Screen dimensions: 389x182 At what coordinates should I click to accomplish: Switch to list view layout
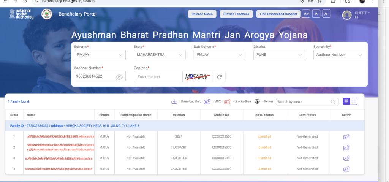click(x=346, y=101)
